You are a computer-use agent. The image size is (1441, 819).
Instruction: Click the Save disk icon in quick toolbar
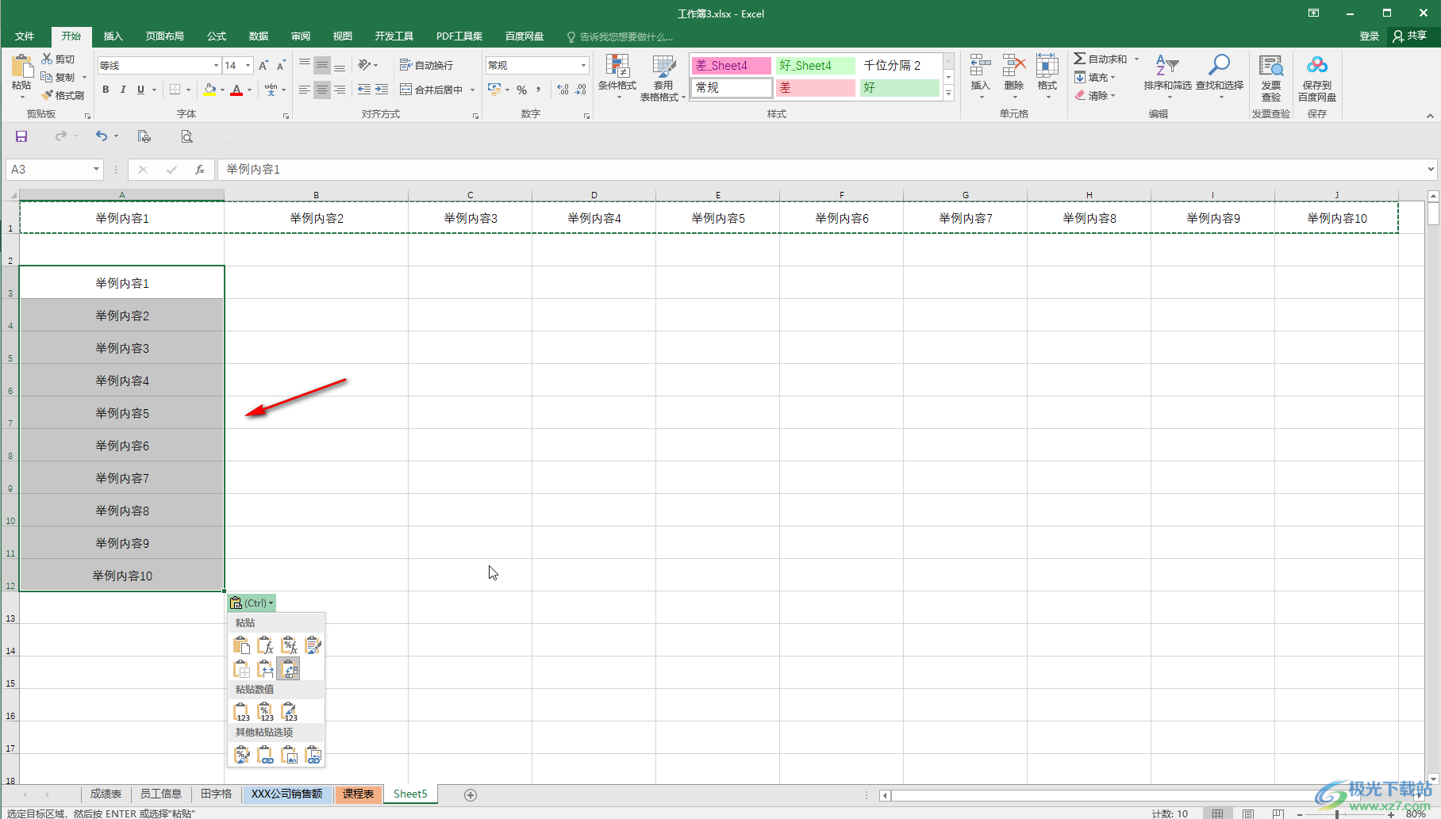(x=21, y=136)
